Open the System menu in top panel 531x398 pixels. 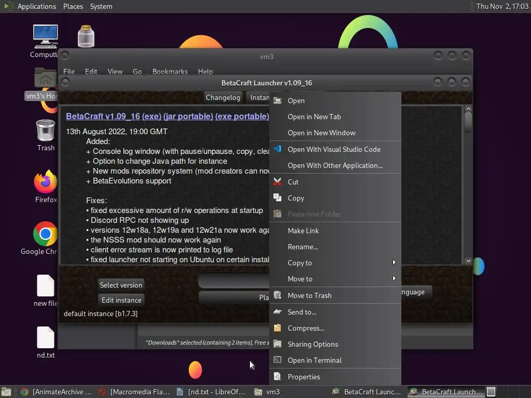101,6
